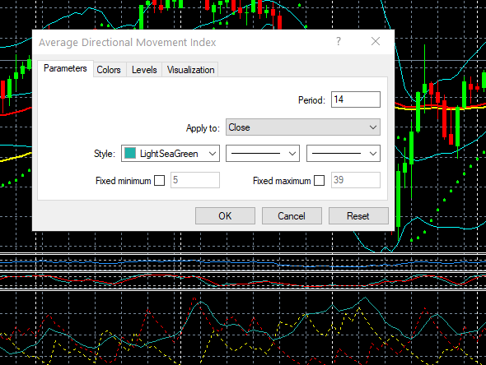Close the Average Directional Movement Index dialog
Image resolution: width=486 pixels, height=365 pixels.
click(376, 41)
